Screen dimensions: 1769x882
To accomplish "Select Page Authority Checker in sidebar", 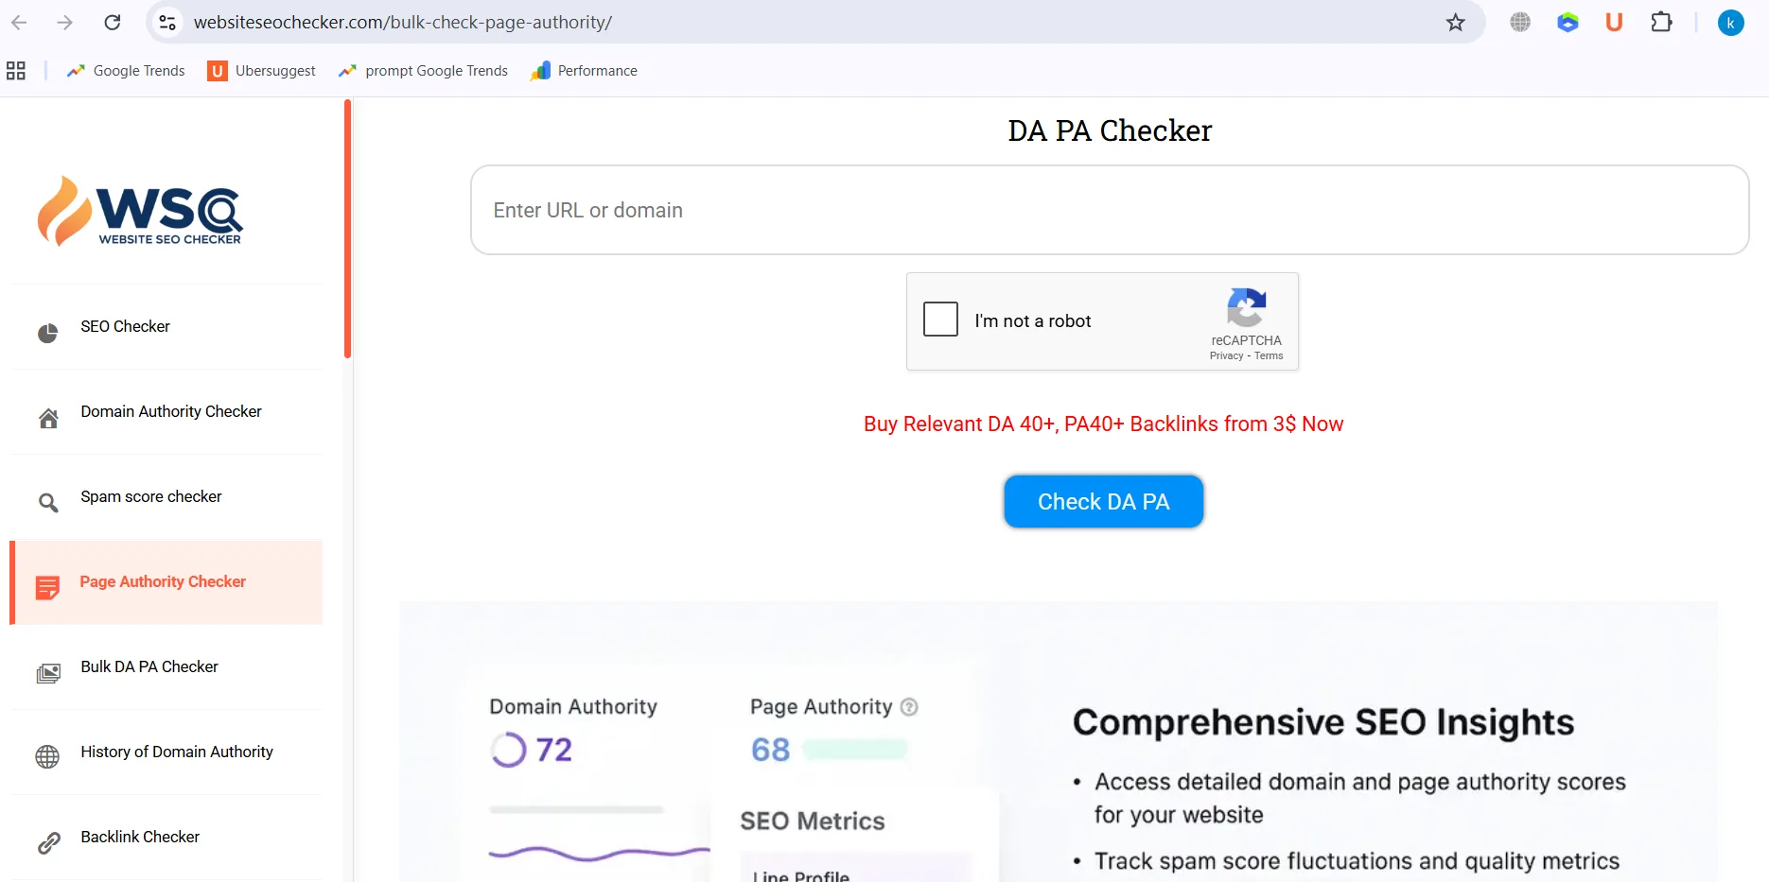I will click(163, 582).
